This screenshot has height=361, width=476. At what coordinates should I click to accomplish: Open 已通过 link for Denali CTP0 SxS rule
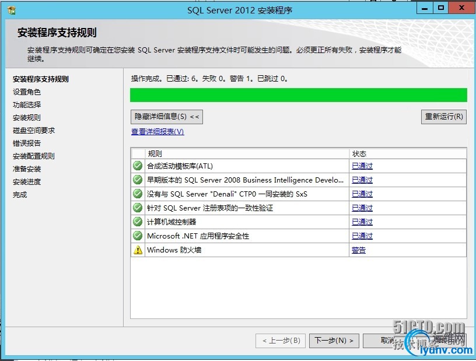pyautogui.click(x=362, y=194)
